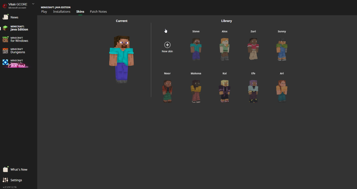Image resolution: width=357 pixels, height=189 pixels.
Task: Click the 'Kai' skin name
Action: coord(224,73)
